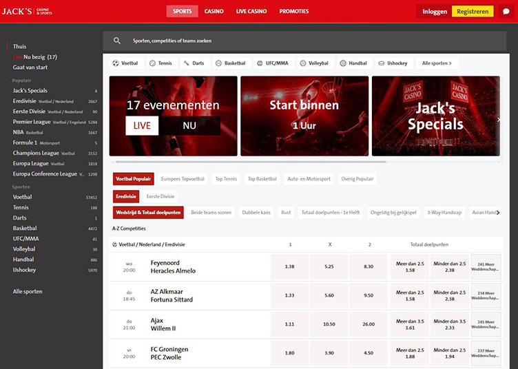Image resolution: width=518 pixels, height=369 pixels.
Task: Open the Sports tab in header
Action: (x=183, y=11)
